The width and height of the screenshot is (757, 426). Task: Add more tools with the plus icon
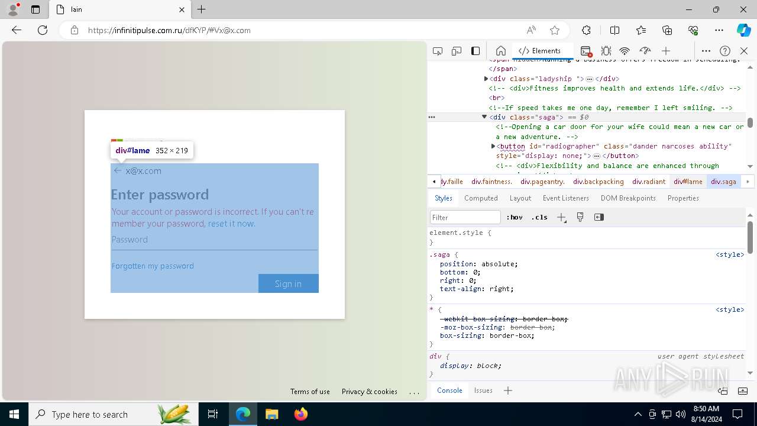coord(666,51)
